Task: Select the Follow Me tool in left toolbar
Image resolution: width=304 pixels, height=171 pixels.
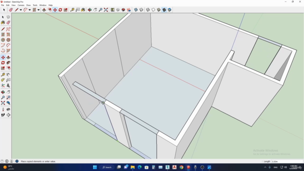Action: click(x=9, y=63)
